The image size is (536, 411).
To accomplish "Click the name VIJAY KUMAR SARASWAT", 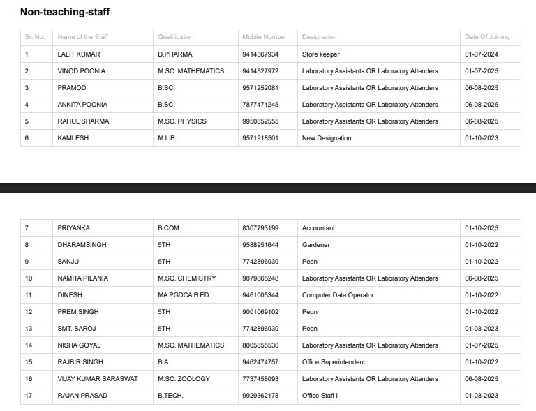I will (98, 379).
